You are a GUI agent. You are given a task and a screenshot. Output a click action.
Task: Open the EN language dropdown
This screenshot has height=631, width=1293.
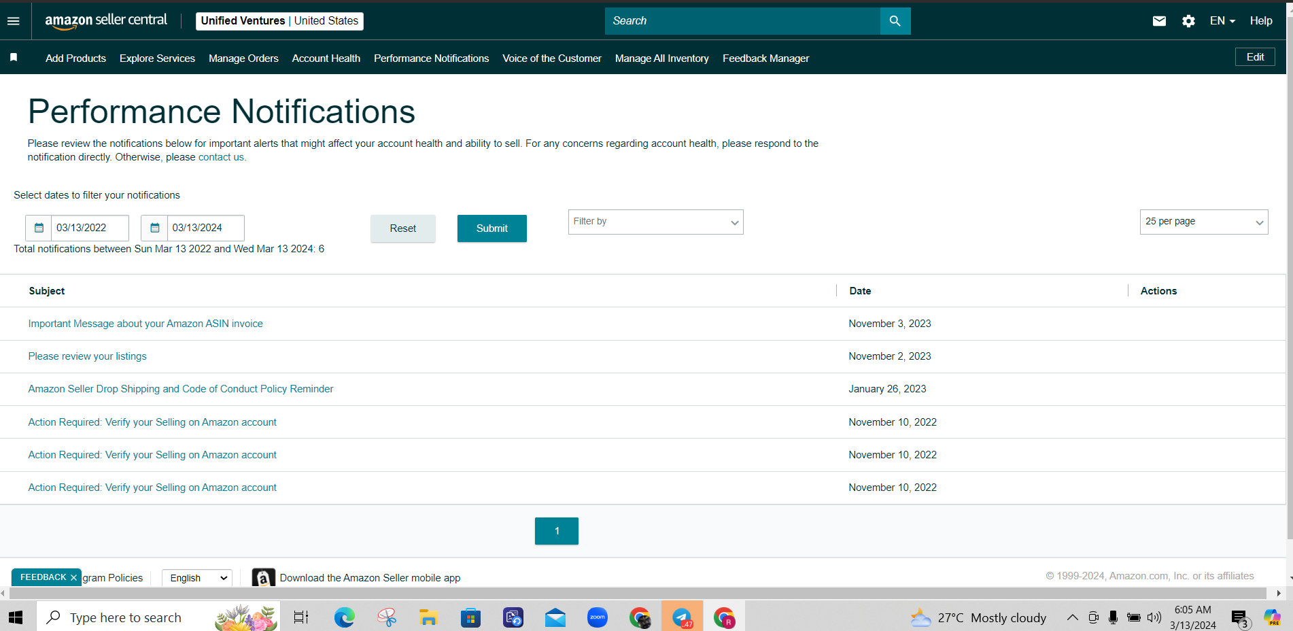(x=1222, y=21)
